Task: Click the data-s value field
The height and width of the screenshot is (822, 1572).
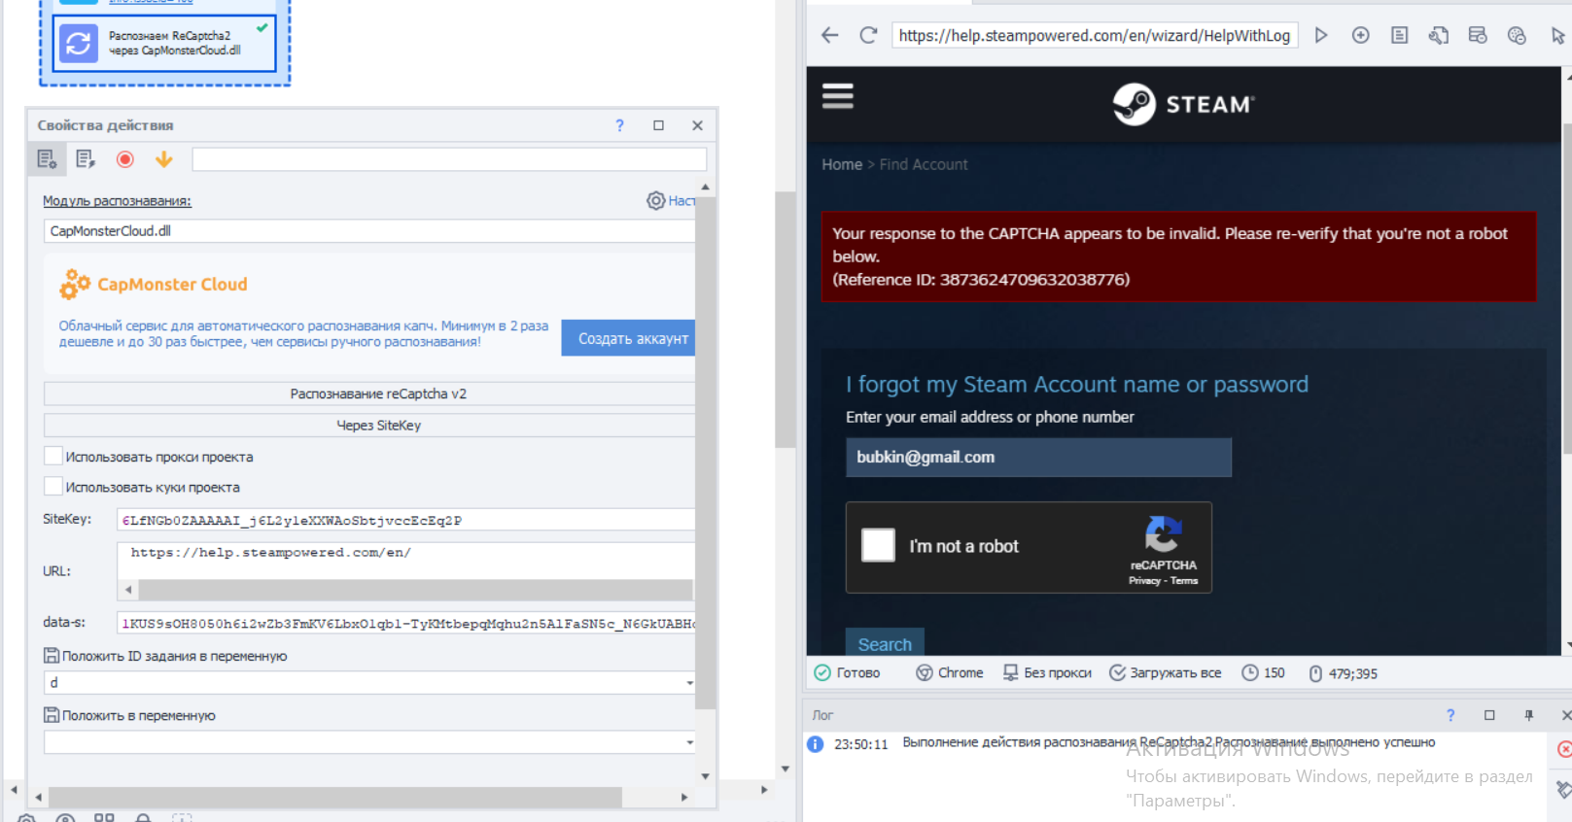Action: (405, 623)
